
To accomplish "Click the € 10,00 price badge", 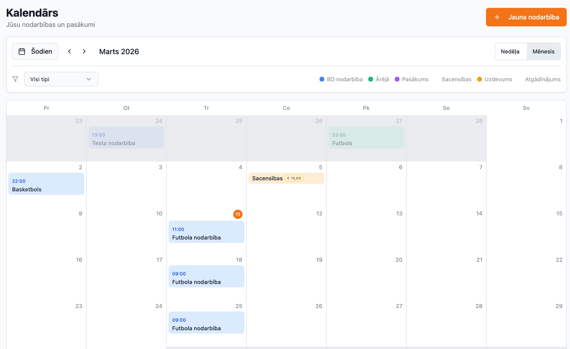I will 294,178.
